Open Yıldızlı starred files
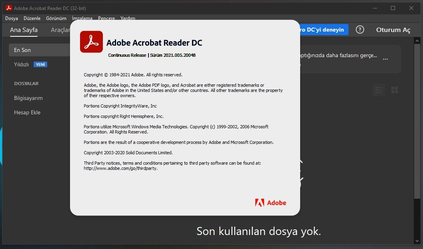This screenshot has height=249, width=423. tap(21, 64)
